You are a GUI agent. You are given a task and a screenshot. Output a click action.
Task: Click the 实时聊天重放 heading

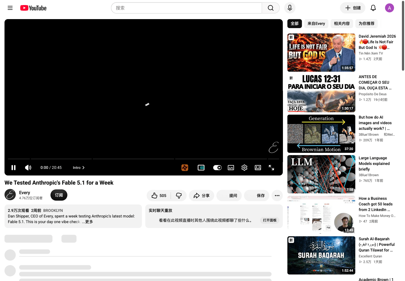coord(160,210)
